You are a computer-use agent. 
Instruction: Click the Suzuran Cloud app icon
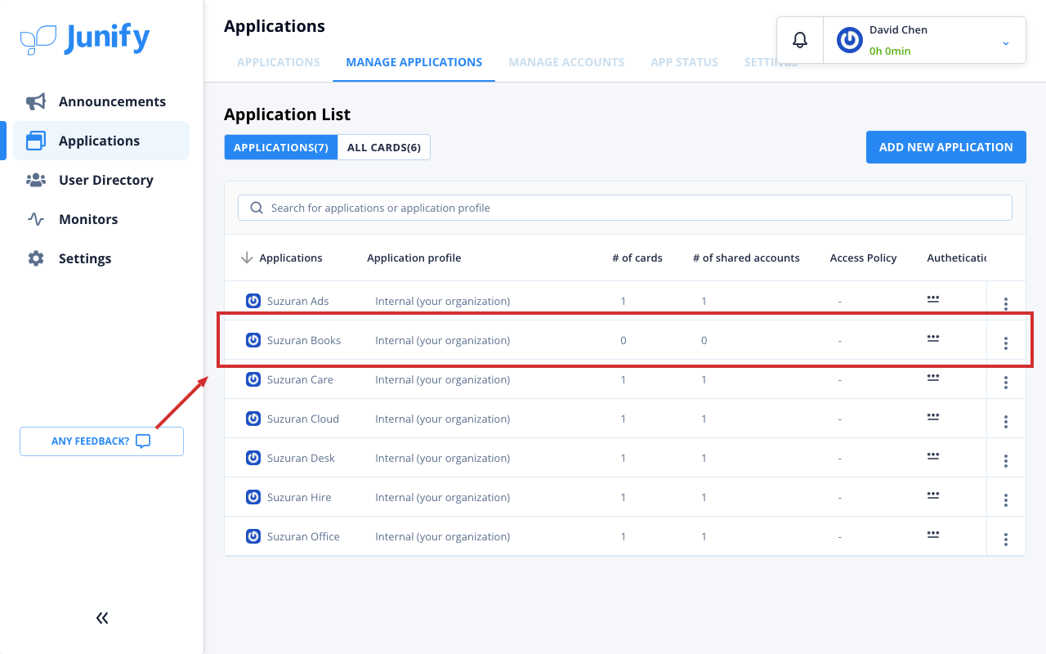click(x=253, y=419)
